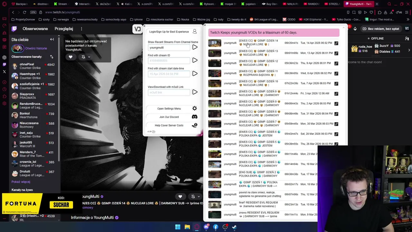Open the nowesamochody bookmarks folder
The image size is (412, 232).
point(85,19)
